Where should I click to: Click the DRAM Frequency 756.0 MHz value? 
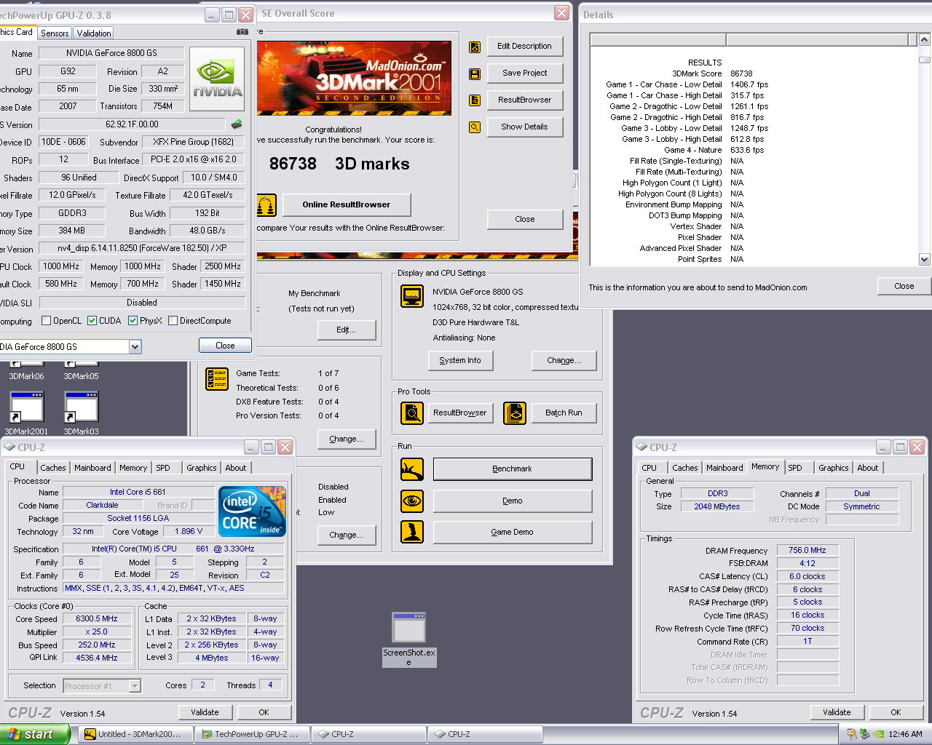point(807,551)
